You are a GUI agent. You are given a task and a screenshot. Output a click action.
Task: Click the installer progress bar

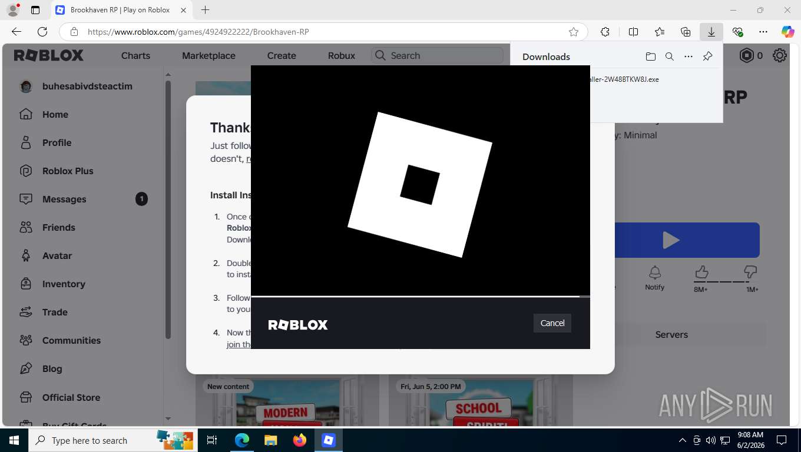[421, 297]
